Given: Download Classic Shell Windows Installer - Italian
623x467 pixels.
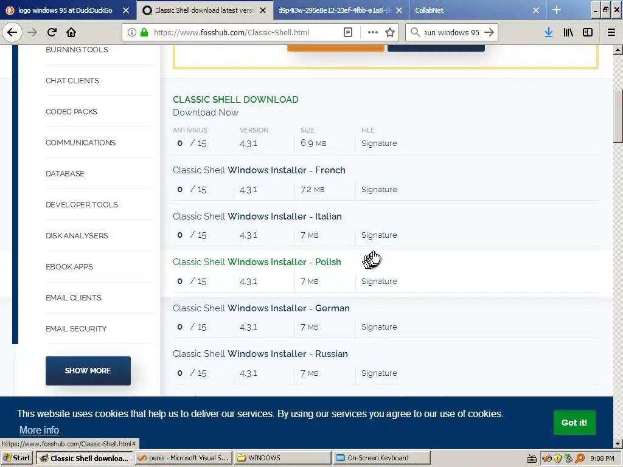Looking at the screenshot, I should pos(257,216).
